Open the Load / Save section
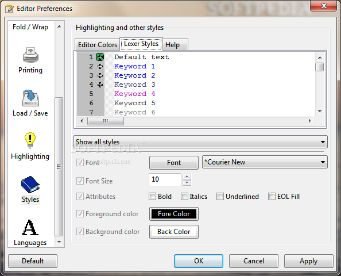 [30, 103]
